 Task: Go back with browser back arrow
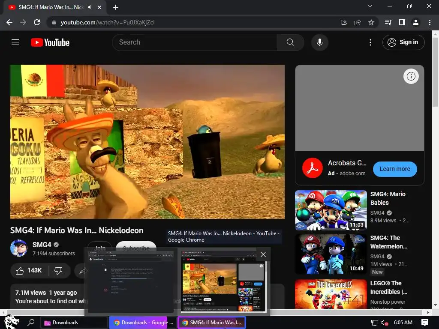click(x=9, y=22)
